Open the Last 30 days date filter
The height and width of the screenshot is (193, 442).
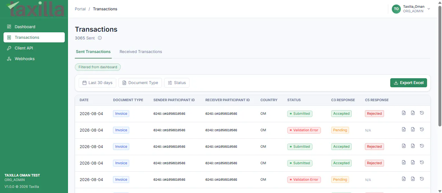97,83
